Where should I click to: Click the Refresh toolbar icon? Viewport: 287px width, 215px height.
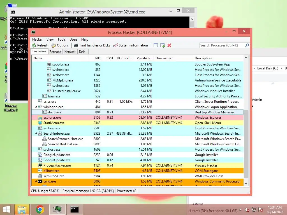(x=34, y=45)
